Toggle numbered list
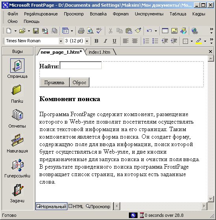 pos(146,41)
